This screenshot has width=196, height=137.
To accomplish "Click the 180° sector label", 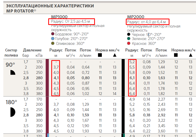I will 11,102.
